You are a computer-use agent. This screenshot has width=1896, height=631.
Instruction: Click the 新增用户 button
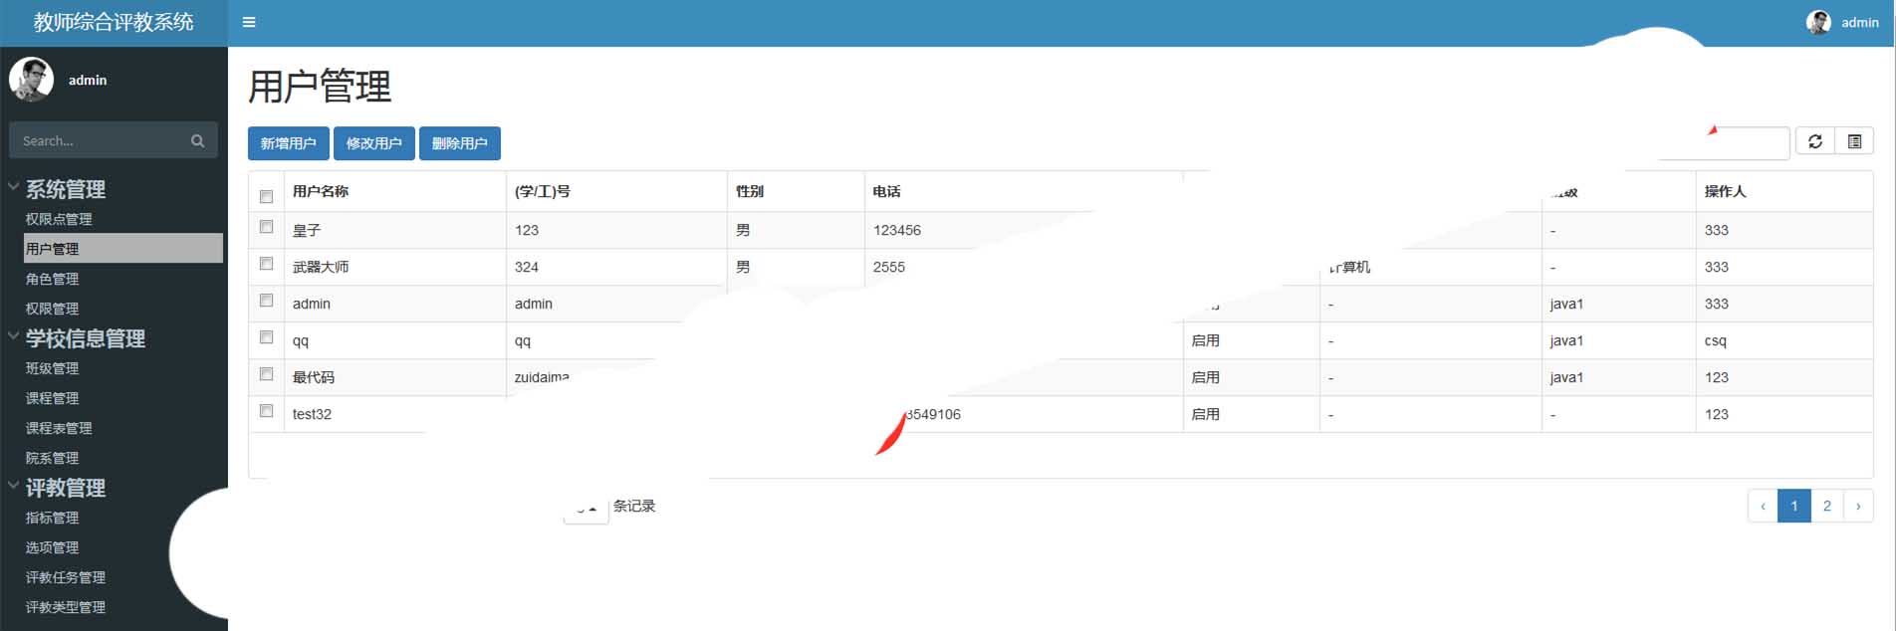pos(288,143)
